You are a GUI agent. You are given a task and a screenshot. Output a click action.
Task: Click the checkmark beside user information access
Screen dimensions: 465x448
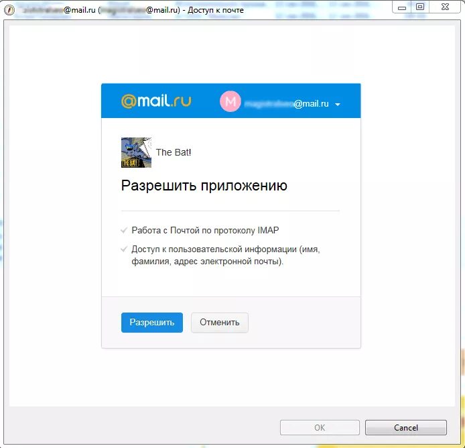click(x=124, y=249)
